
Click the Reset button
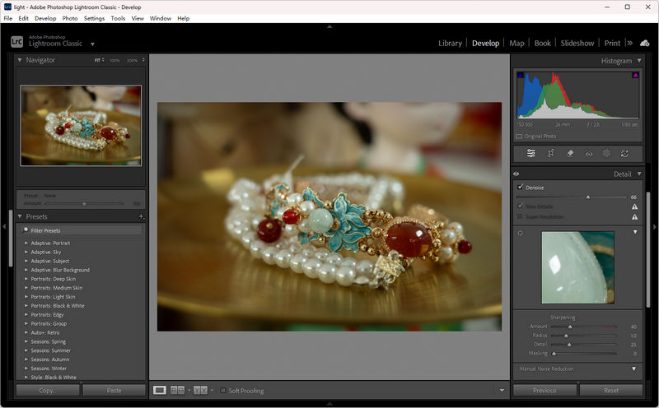pos(610,391)
